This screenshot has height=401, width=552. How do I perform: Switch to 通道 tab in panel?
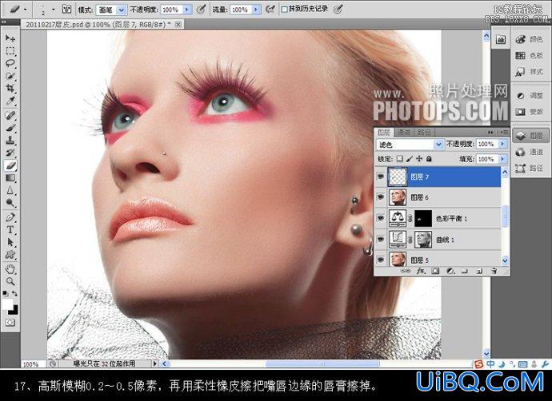404,132
